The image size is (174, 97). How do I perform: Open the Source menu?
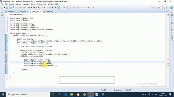[x=11, y=4]
